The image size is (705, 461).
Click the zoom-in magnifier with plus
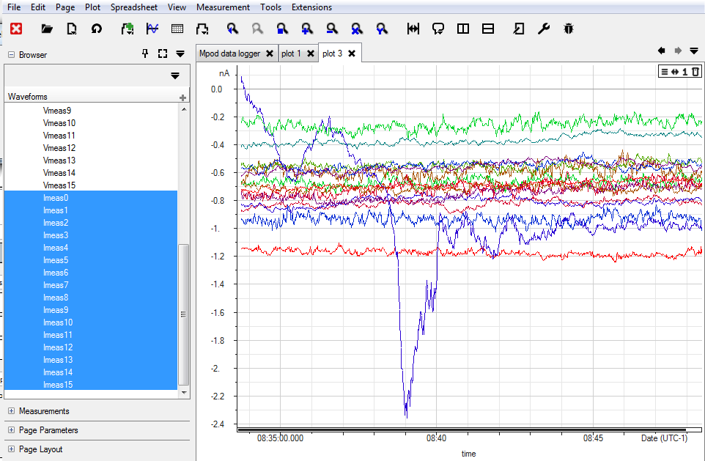tap(307, 29)
